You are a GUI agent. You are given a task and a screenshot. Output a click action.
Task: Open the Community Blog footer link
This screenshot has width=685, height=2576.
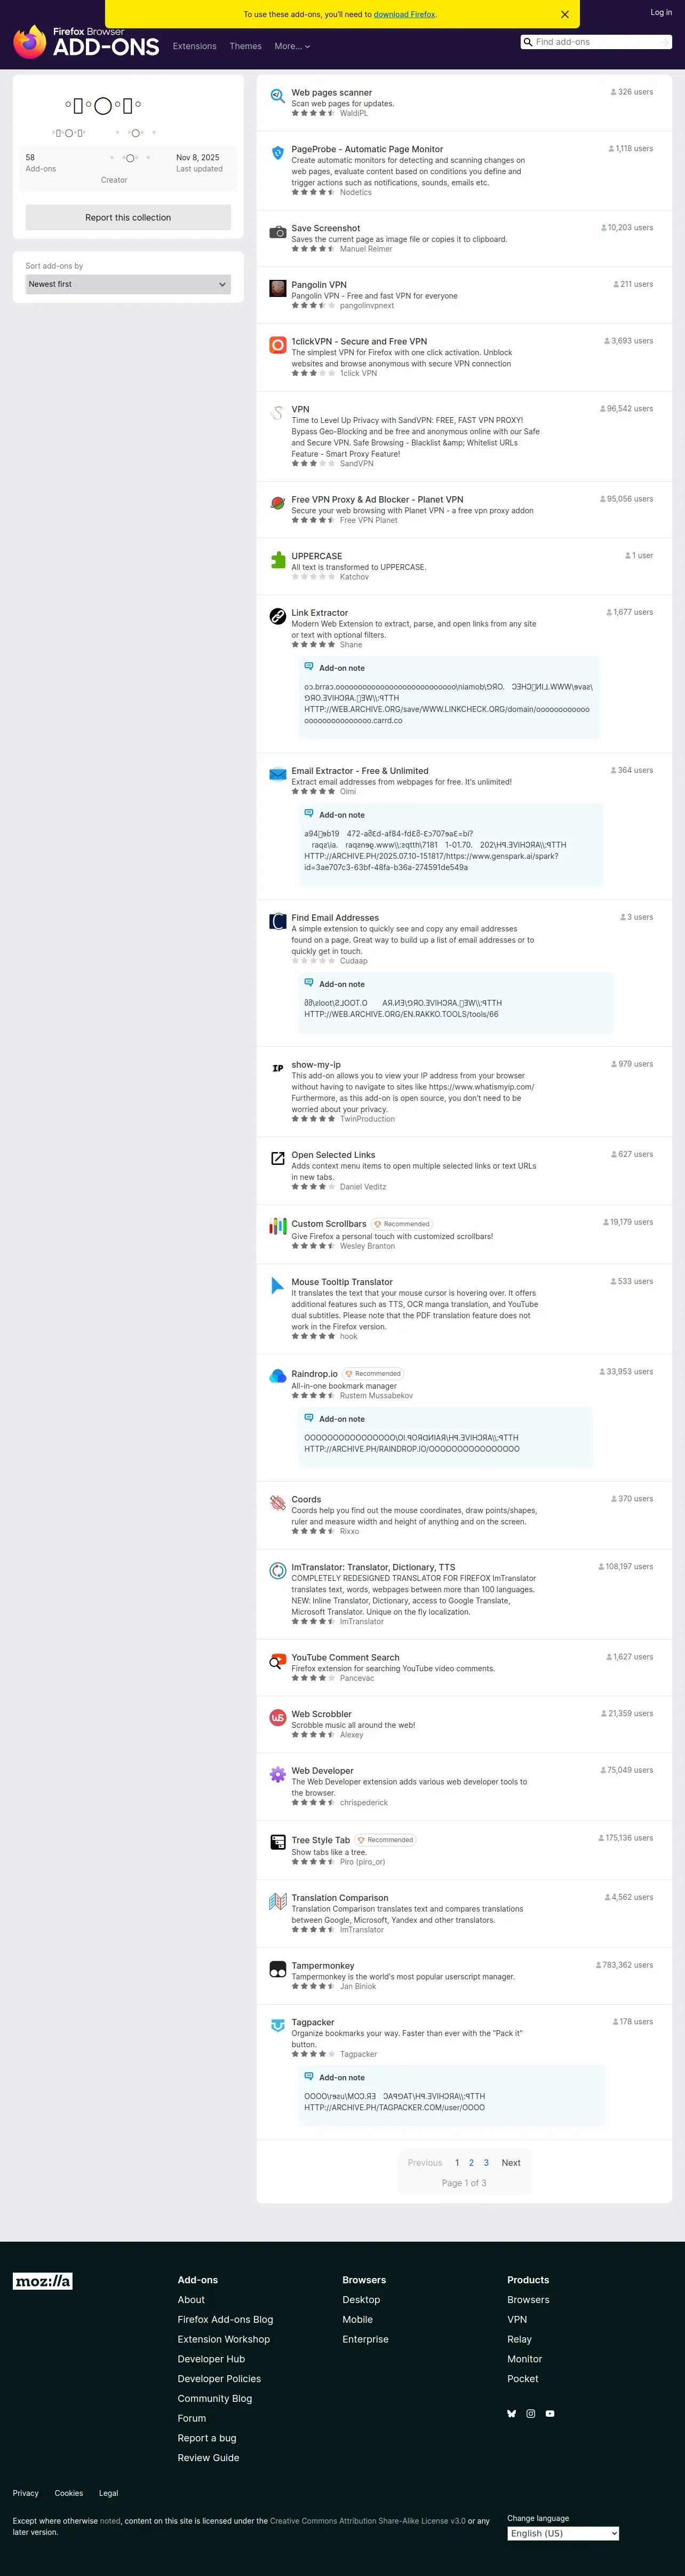coord(214,2398)
